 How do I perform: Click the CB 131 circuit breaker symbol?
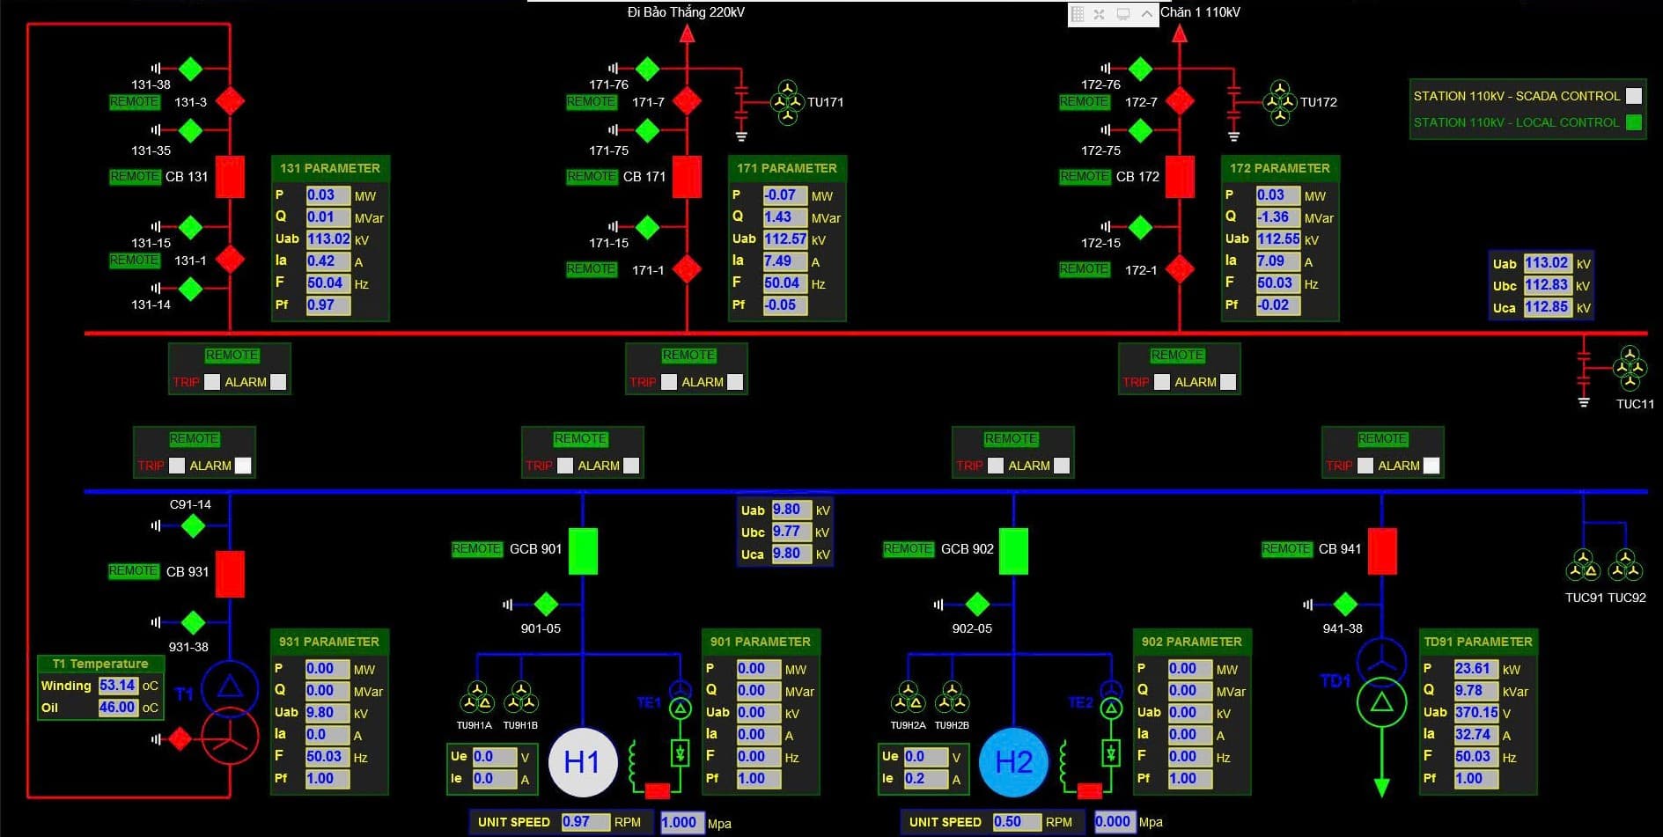(230, 176)
